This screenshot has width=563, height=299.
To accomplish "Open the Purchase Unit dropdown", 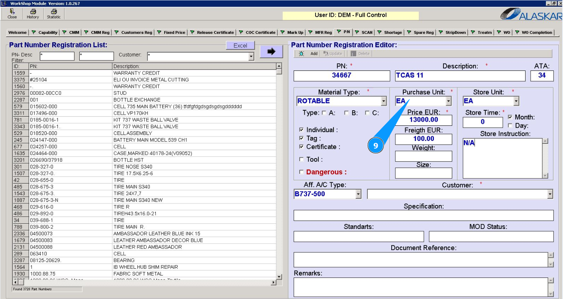I will click(448, 101).
